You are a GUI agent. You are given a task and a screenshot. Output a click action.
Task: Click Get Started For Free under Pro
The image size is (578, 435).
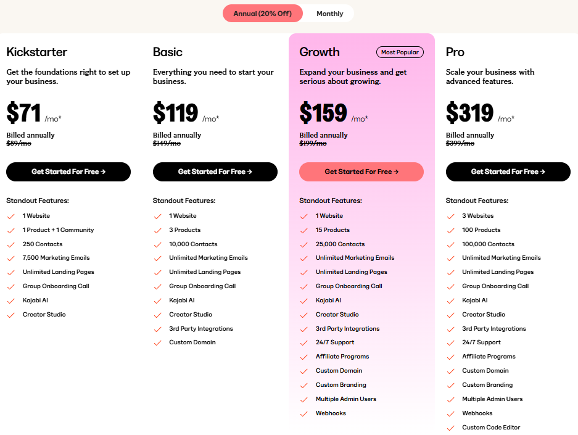pos(508,172)
